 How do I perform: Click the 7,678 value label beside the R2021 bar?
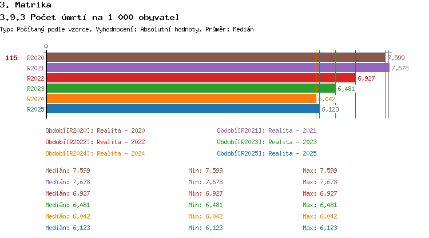[x=400, y=68]
